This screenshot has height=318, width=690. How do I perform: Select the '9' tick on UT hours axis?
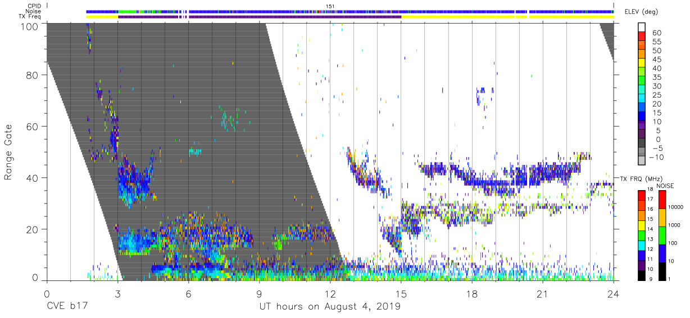click(x=260, y=294)
